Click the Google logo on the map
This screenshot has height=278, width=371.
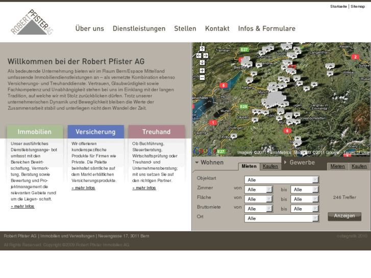click(x=205, y=150)
